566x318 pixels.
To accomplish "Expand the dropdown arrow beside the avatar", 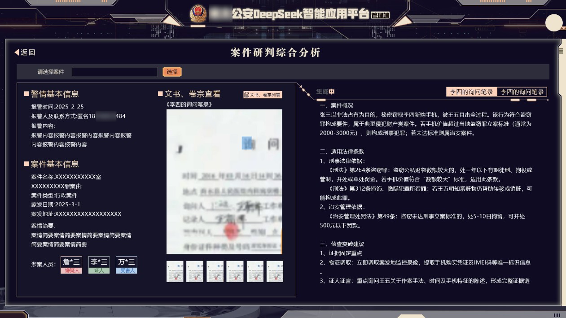I will tap(564, 28).
